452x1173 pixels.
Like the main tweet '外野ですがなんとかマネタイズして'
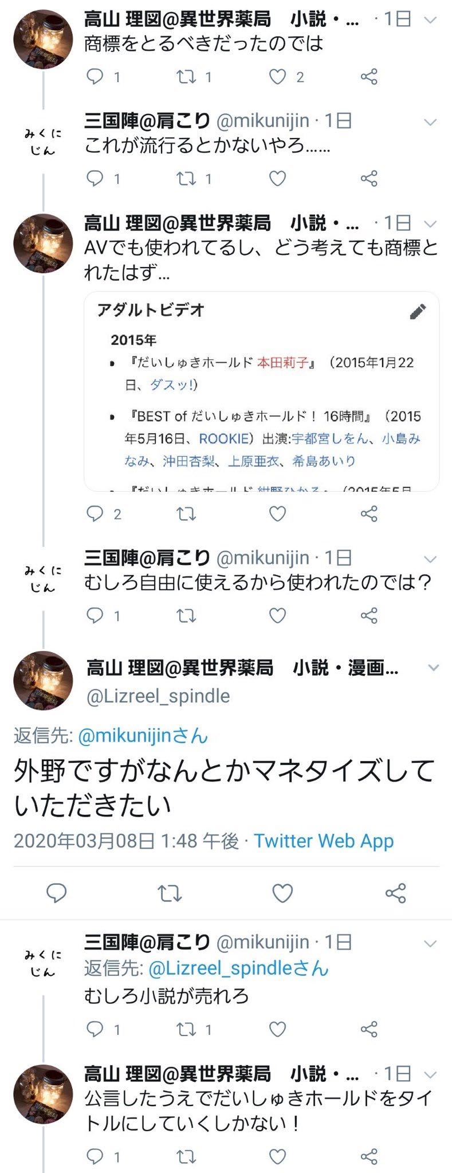coord(282,893)
